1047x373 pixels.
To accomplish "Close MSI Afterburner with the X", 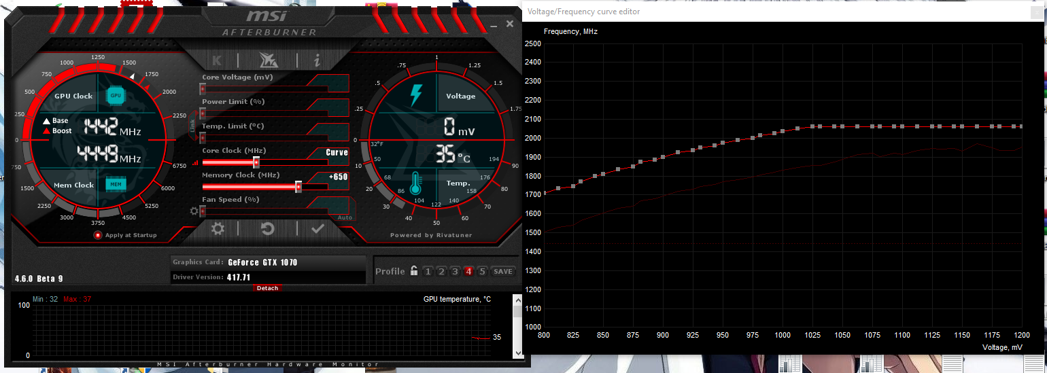I will pos(510,24).
